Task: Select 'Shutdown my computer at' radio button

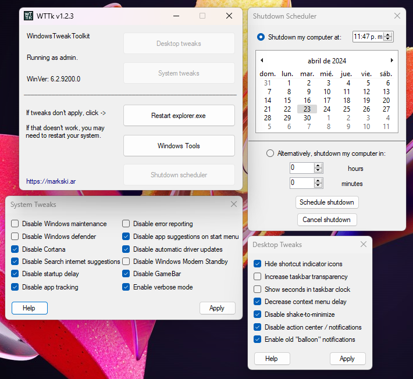Action: coord(261,37)
